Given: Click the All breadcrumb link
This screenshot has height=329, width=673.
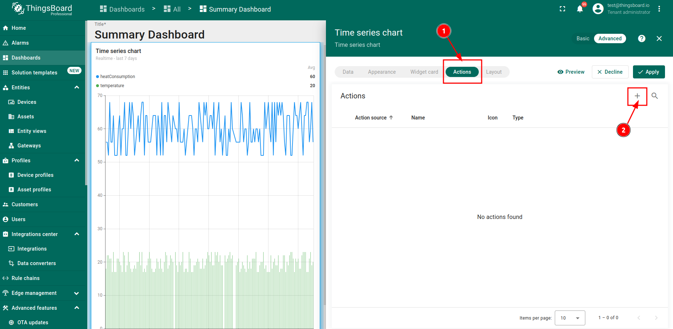Looking at the screenshot, I should pos(172,9).
